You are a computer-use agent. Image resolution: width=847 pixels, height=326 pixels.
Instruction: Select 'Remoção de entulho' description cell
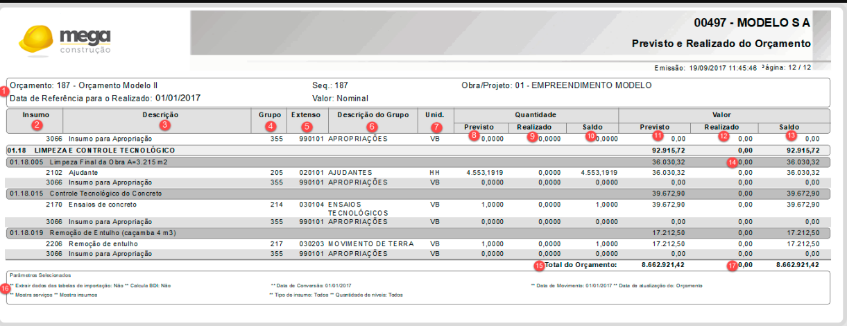103,244
